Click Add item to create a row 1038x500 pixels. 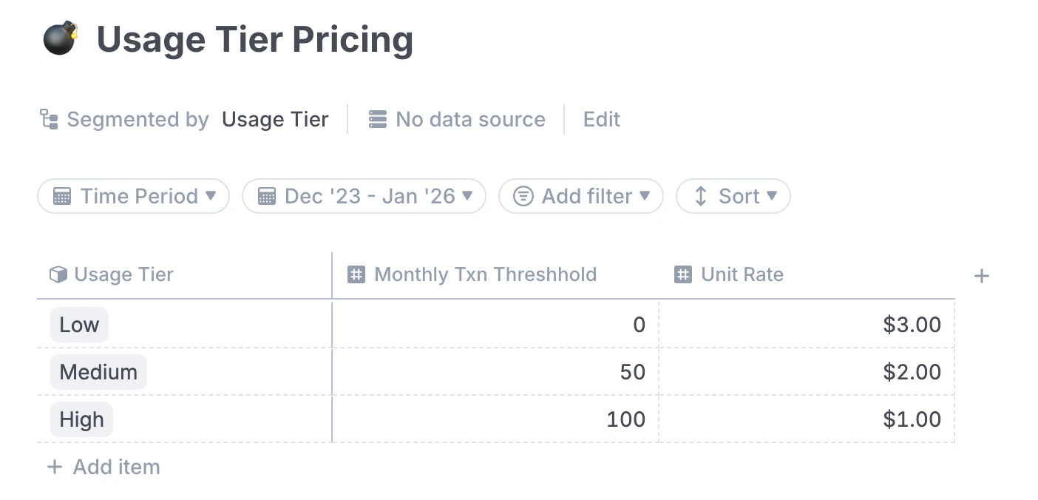(x=104, y=467)
